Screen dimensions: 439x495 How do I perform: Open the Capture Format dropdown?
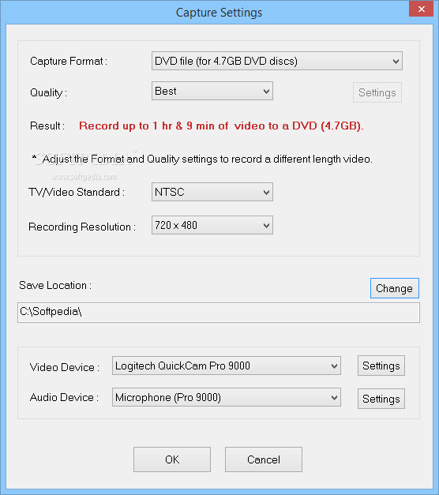click(x=277, y=61)
